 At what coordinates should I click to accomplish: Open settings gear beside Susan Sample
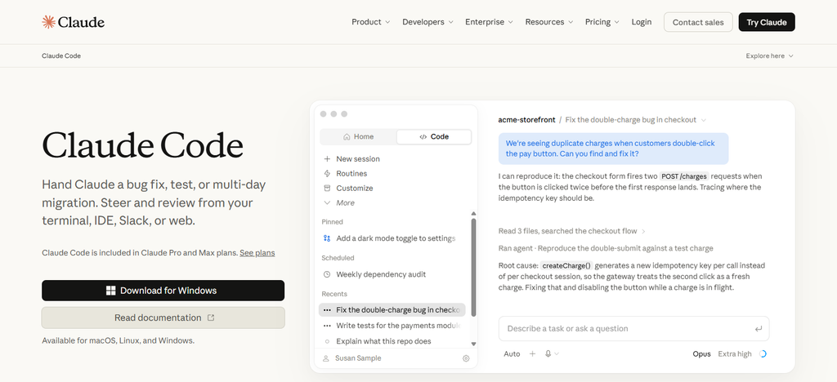pyautogui.click(x=466, y=358)
